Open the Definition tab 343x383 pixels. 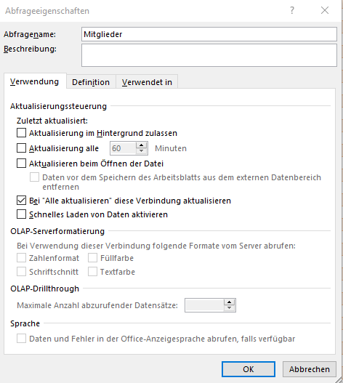tap(91, 82)
